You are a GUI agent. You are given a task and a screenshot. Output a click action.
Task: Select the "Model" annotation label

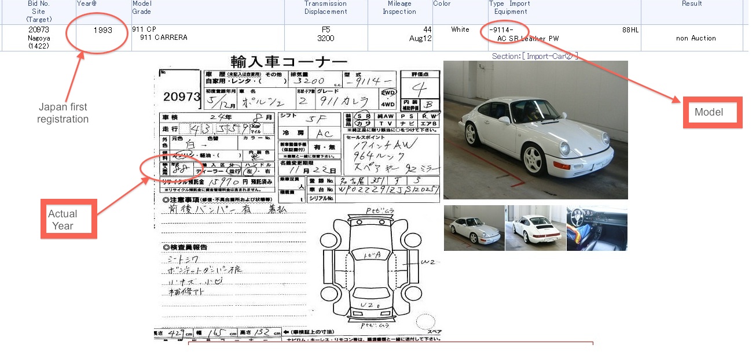tap(713, 112)
